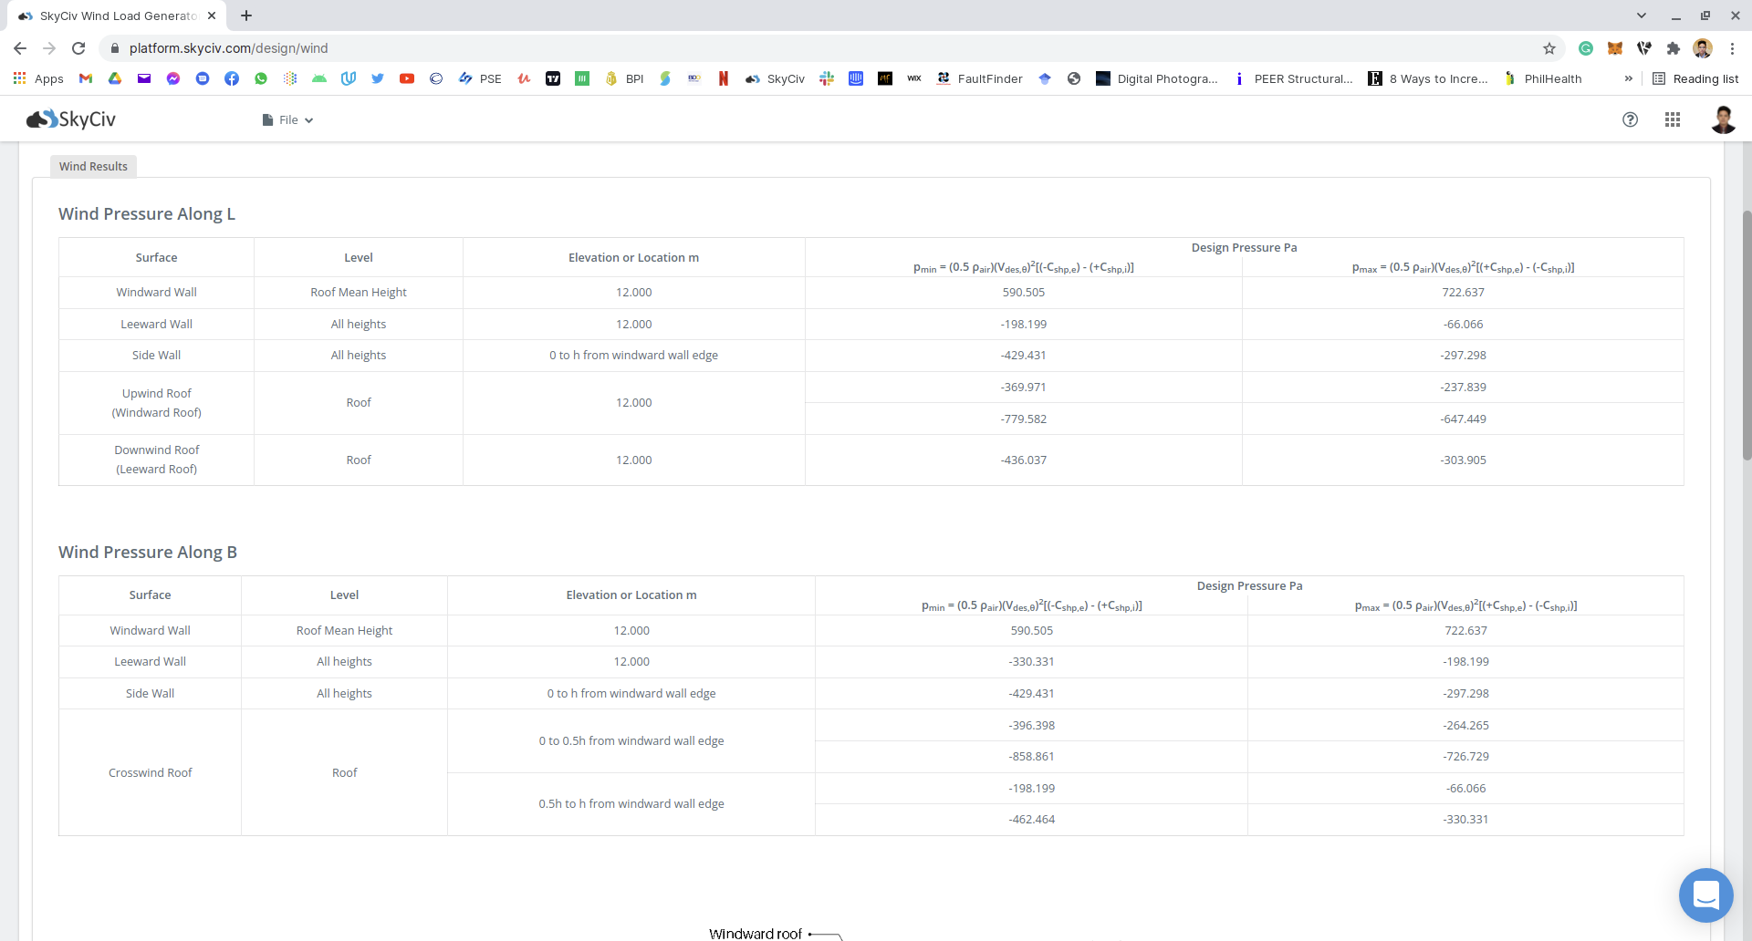This screenshot has height=941, width=1752.
Task: Expand the hidden bookmarks overflow chevron
Action: coord(1628,79)
